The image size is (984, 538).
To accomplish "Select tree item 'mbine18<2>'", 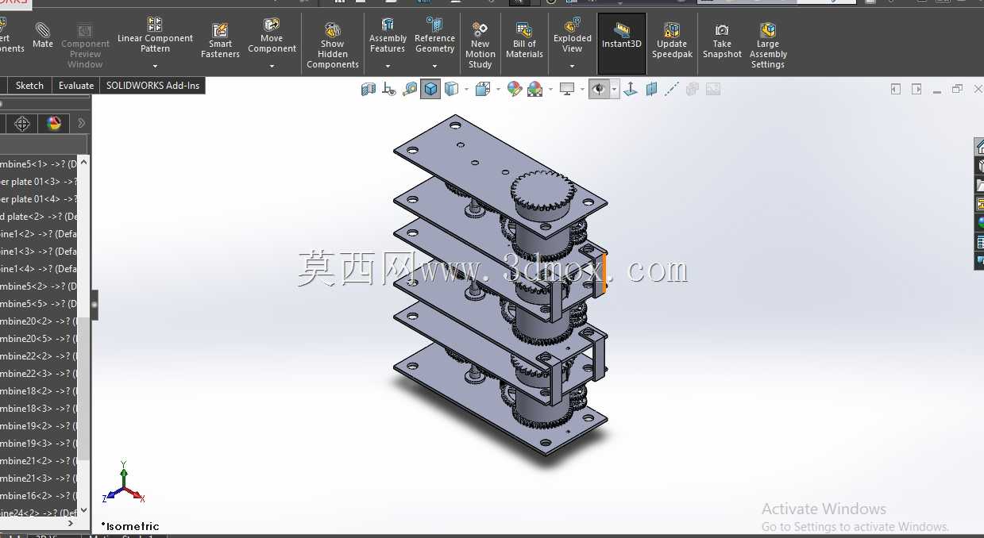I will coord(38,391).
